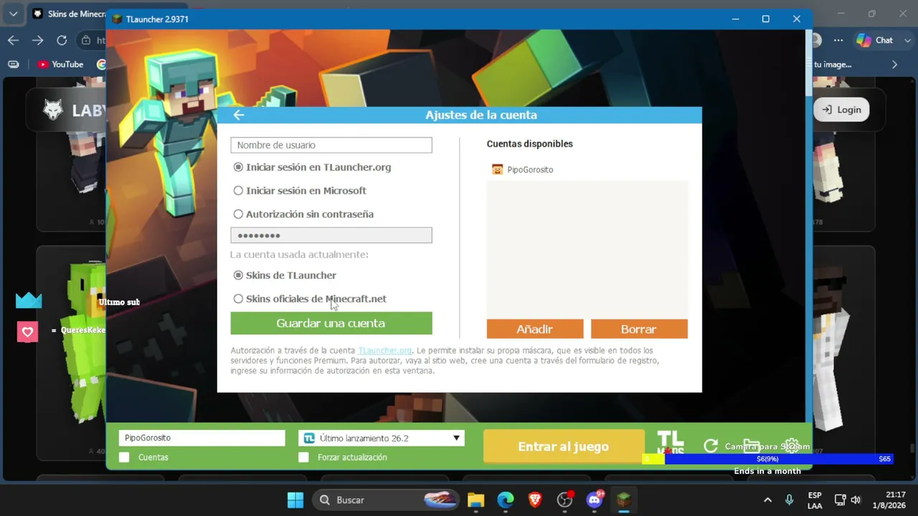
Task: Open the YouTube bookmark in the browser
Action: pyautogui.click(x=61, y=64)
